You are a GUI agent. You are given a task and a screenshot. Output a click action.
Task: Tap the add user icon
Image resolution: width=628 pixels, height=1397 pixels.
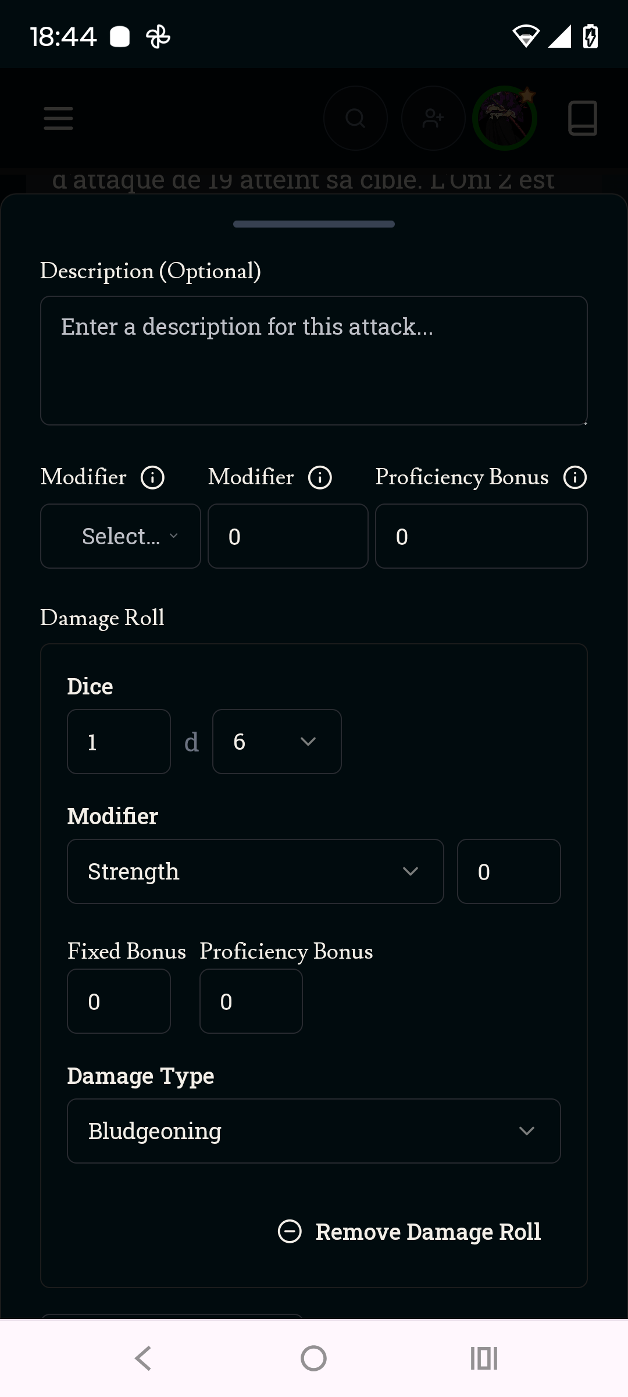click(x=433, y=118)
